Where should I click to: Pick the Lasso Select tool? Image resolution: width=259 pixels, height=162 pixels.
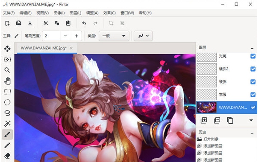coord(7,113)
